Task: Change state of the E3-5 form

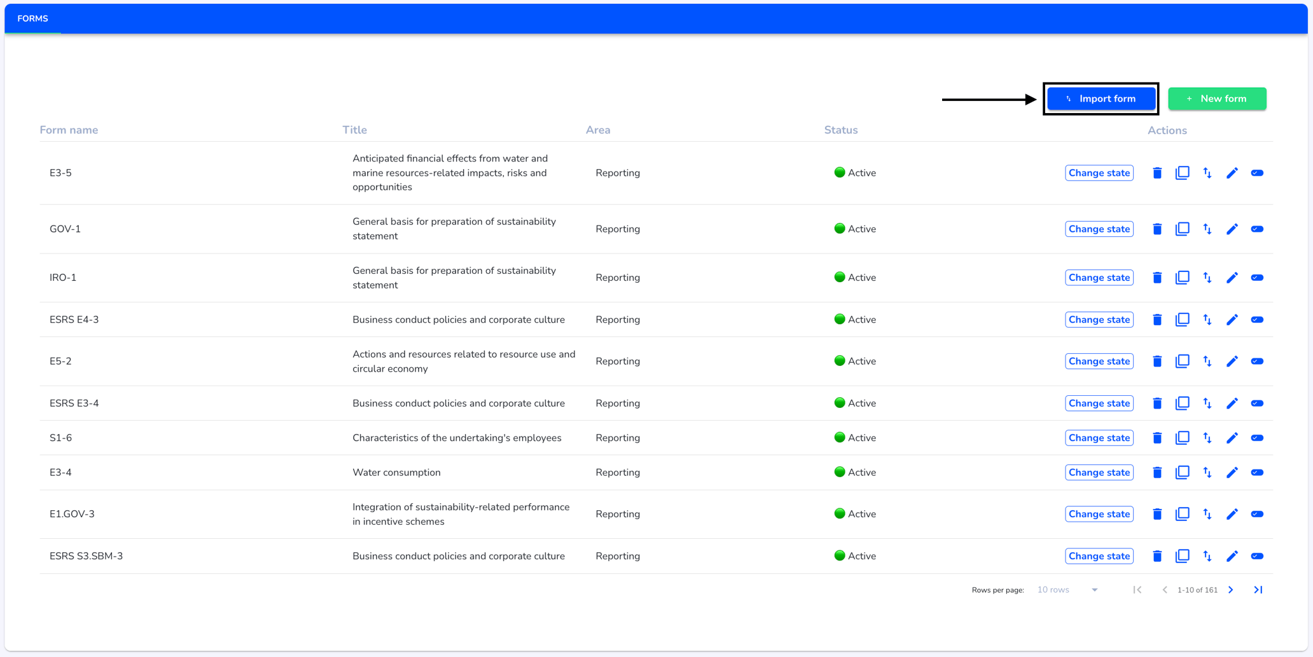Action: pyautogui.click(x=1099, y=173)
